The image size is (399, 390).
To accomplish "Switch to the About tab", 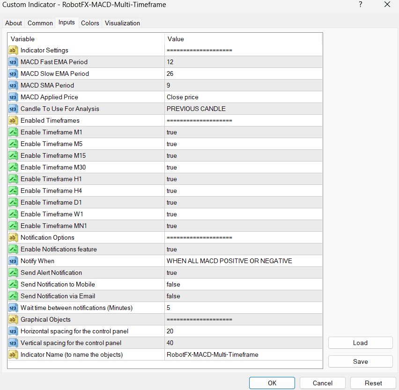I will tap(14, 23).
